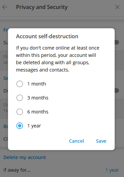Click the '1 month' label text
The image size is (124, 177).
(x=37, y=84)
